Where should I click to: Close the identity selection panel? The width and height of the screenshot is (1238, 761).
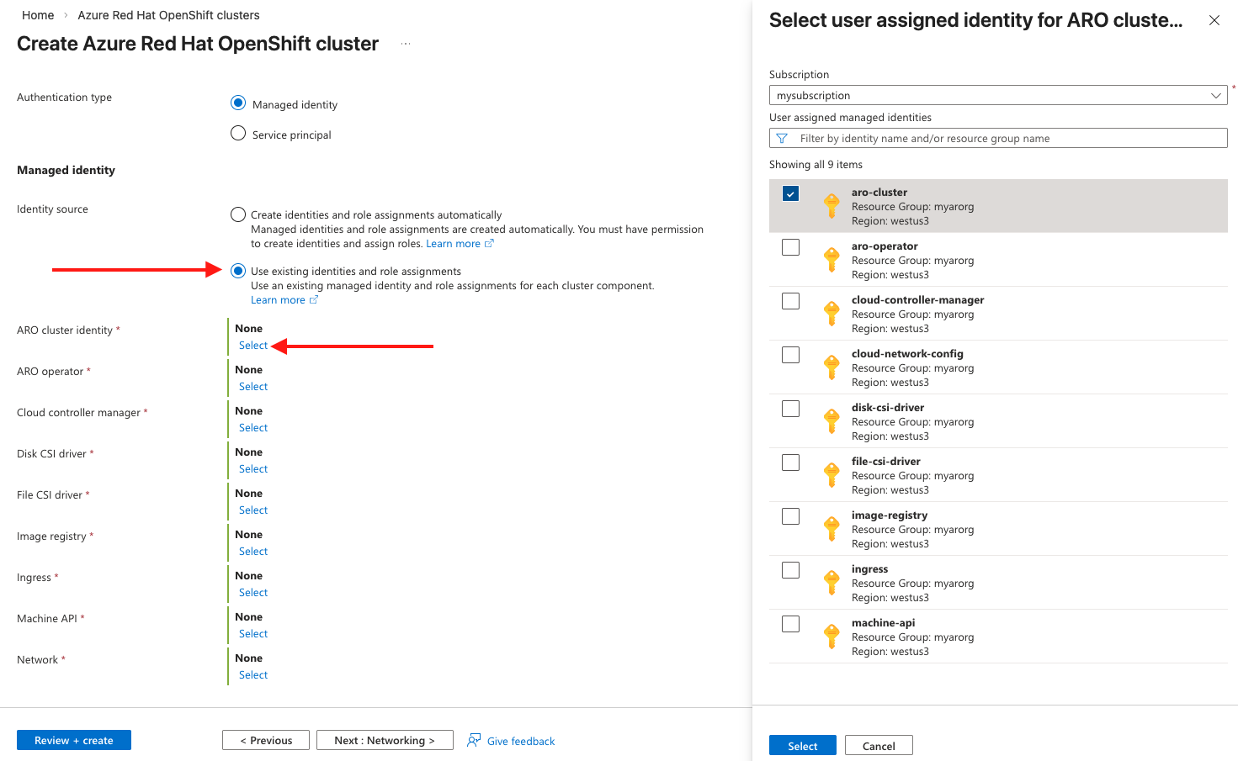[1214, 20]
